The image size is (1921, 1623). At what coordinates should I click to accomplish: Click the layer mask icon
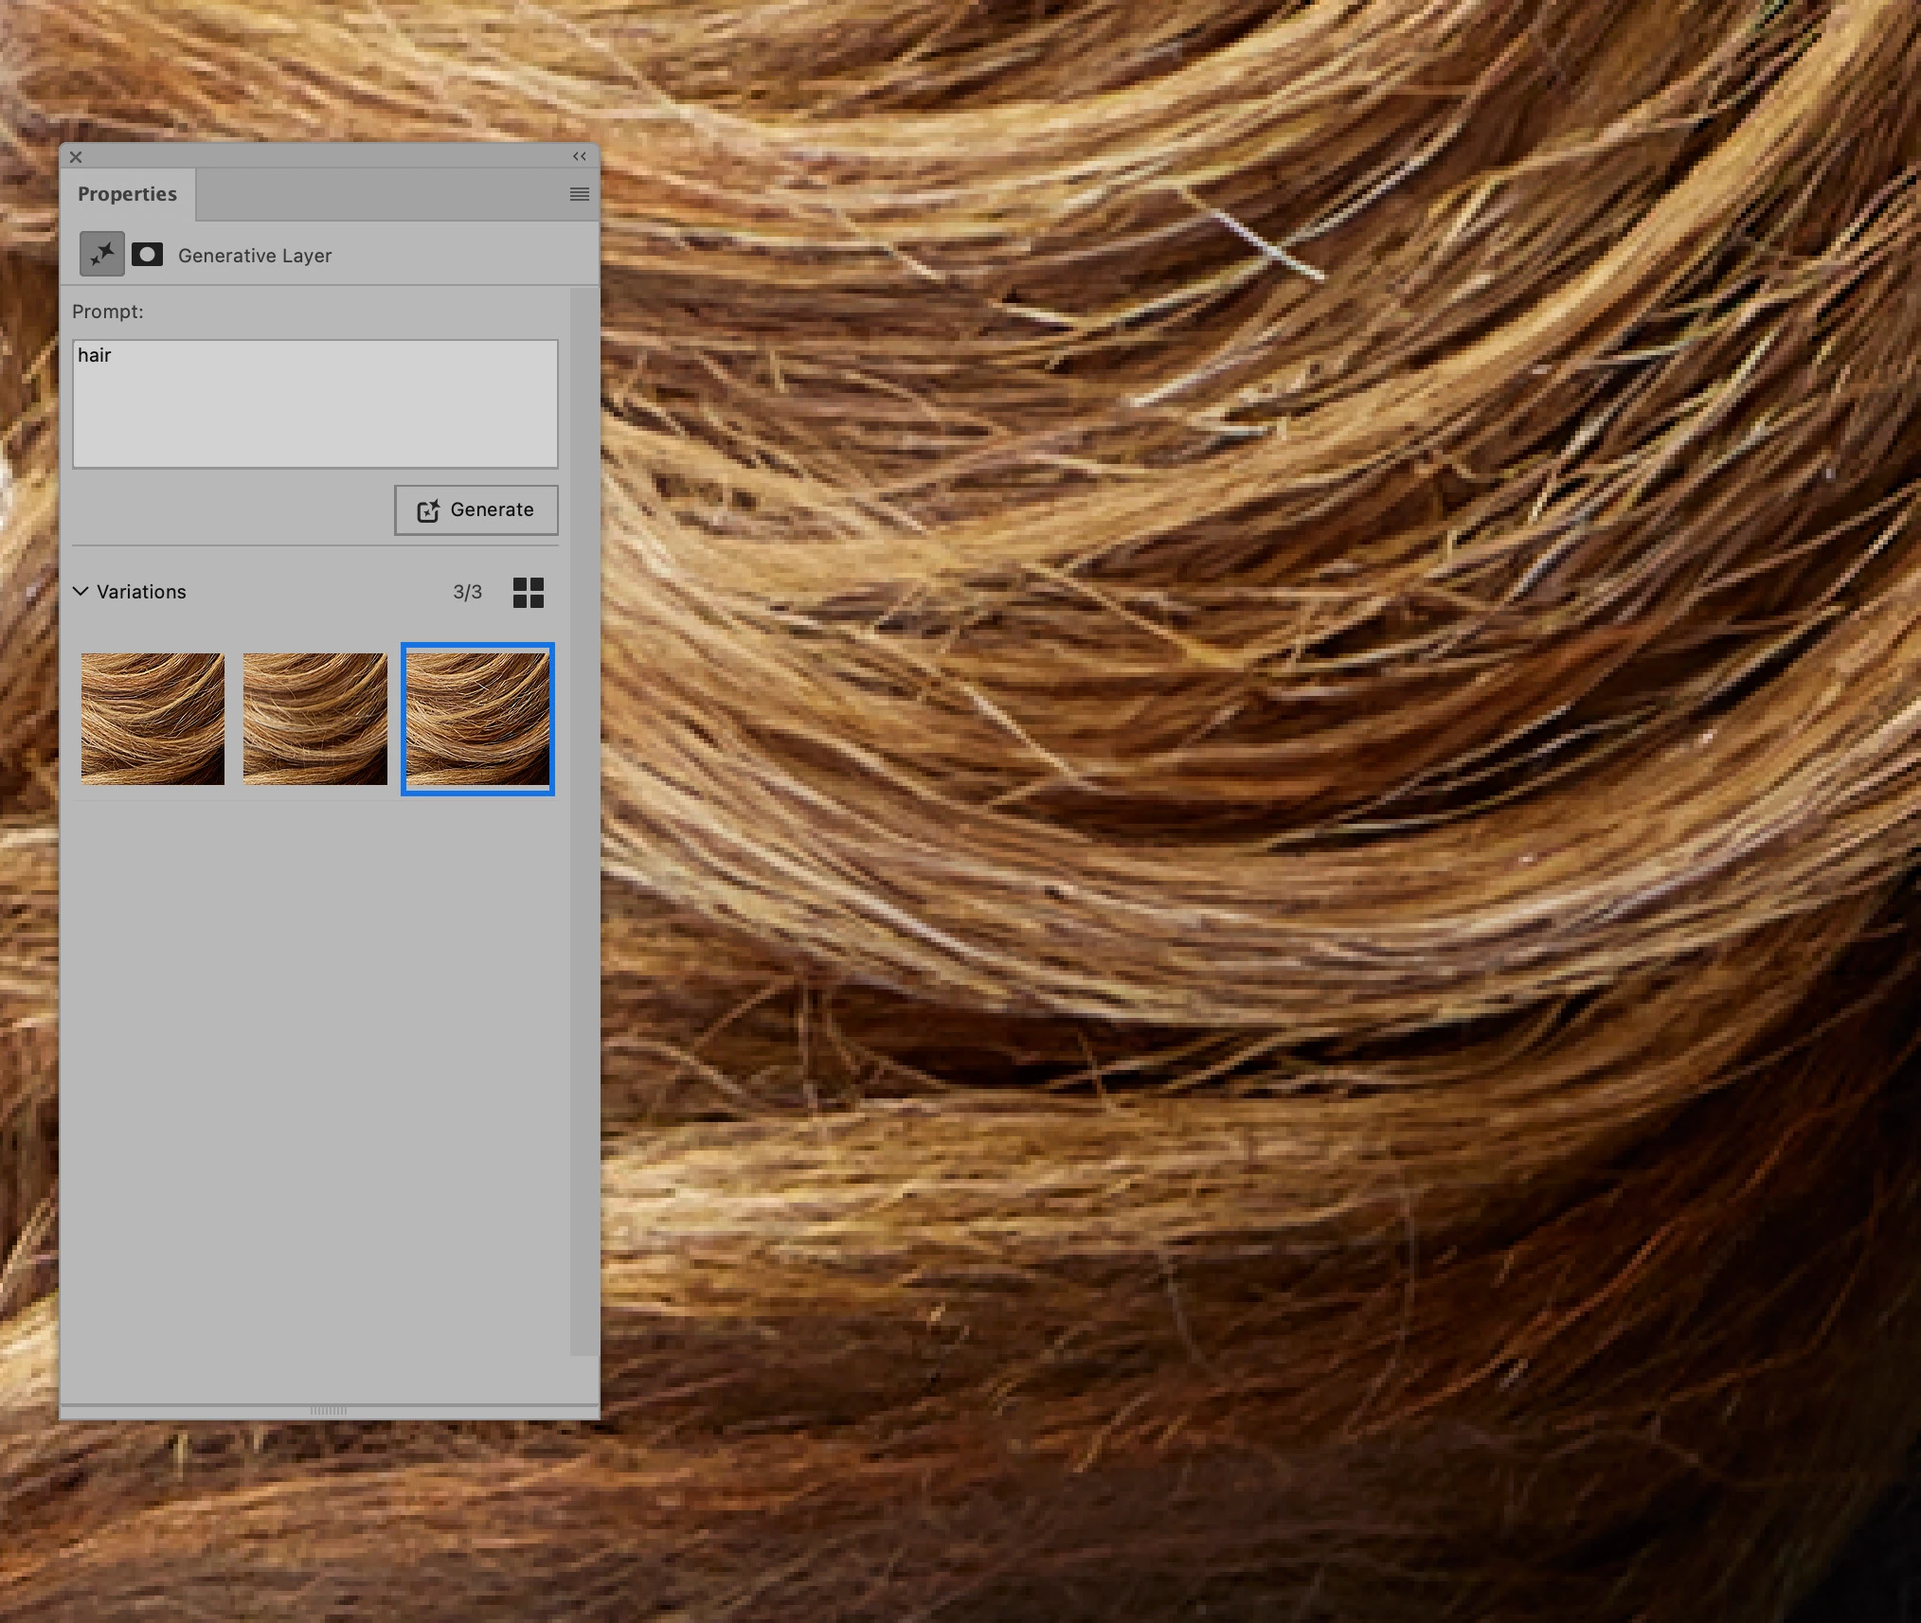click(x=147, y=254)
